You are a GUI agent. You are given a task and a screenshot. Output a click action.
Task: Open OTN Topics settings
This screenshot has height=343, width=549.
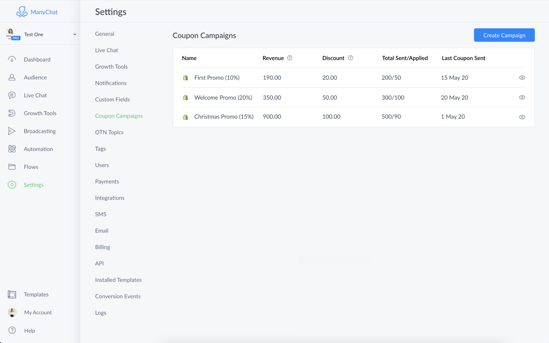pyautogui.click(x=109, y=132)
